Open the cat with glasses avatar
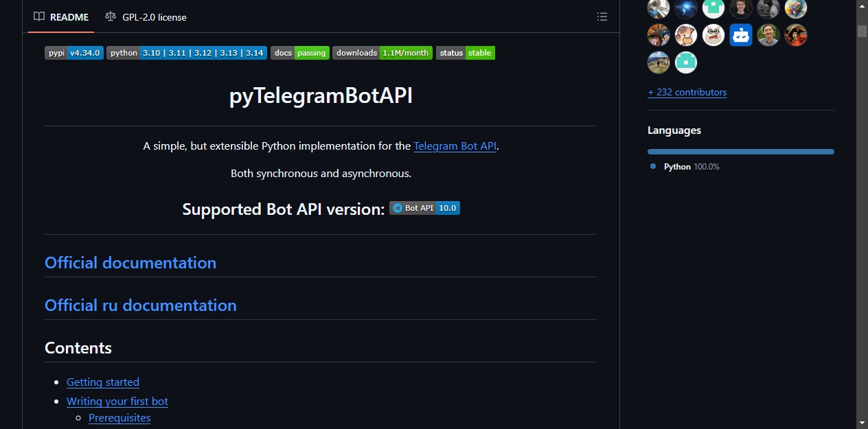Viewport: 868px width, 429px height. click(713, 35)
